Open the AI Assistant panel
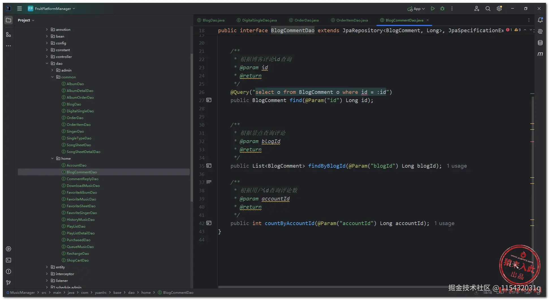Image resolution: width=549 pixels, height=300 pixels. (x=540, y=31)
